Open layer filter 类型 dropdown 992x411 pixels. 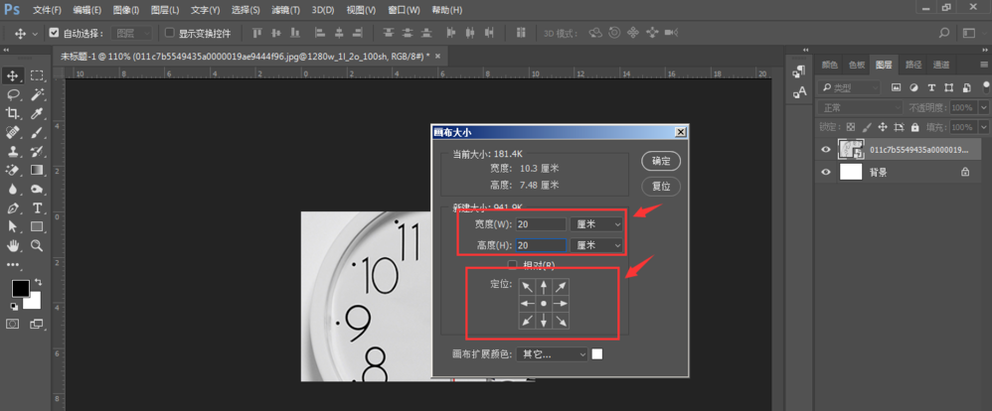(x=849, y=87)
